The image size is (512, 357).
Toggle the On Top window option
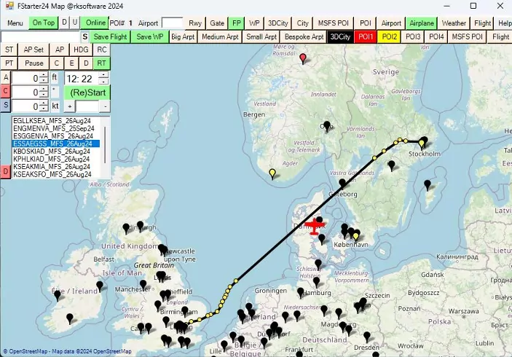coord(43,23)
